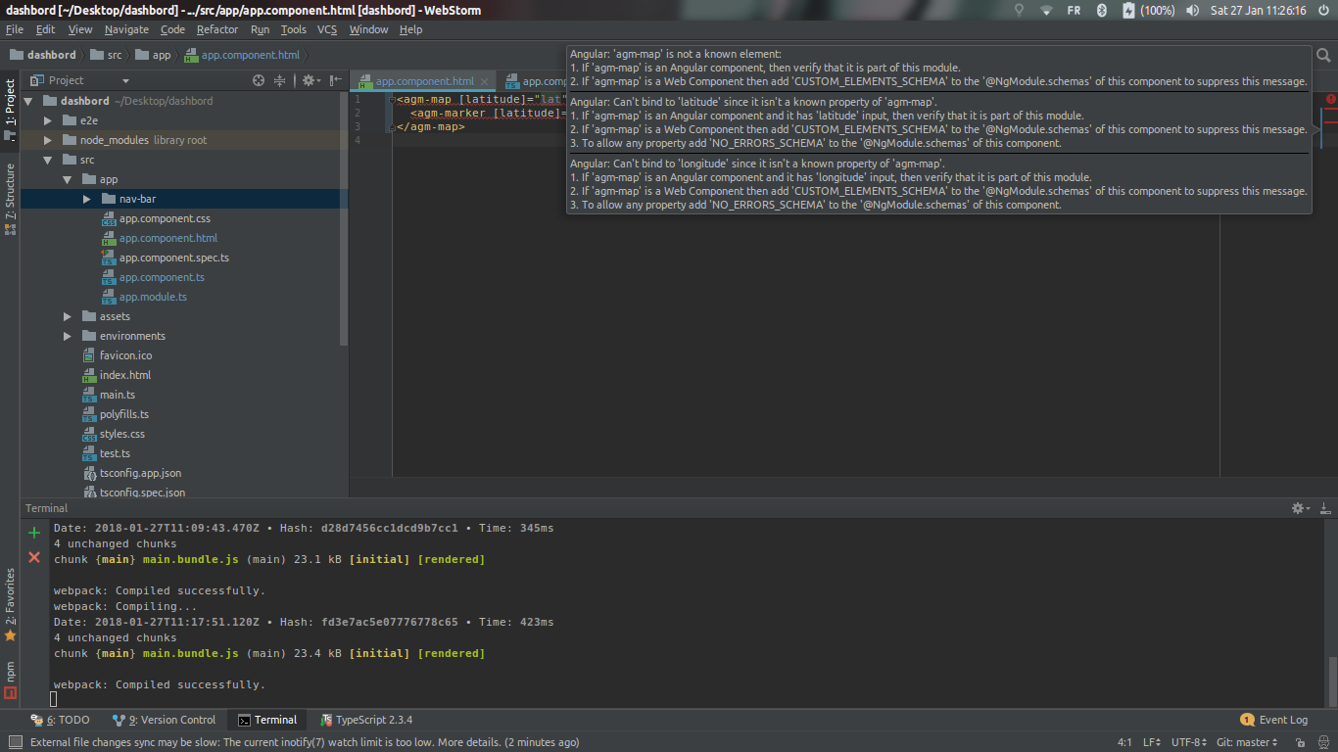Screen dimensions: 1338x752
Task: Click the red error indicator in editor
Action: click(x=1331, y=99)
